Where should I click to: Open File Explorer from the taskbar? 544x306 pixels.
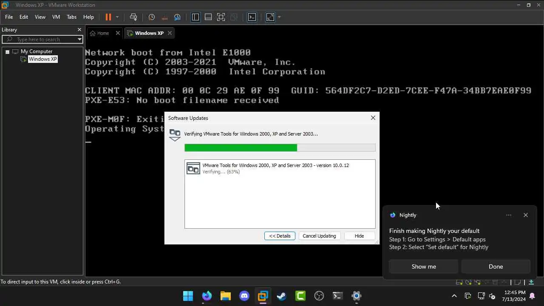pyautogui.click(x=225, y=296)
